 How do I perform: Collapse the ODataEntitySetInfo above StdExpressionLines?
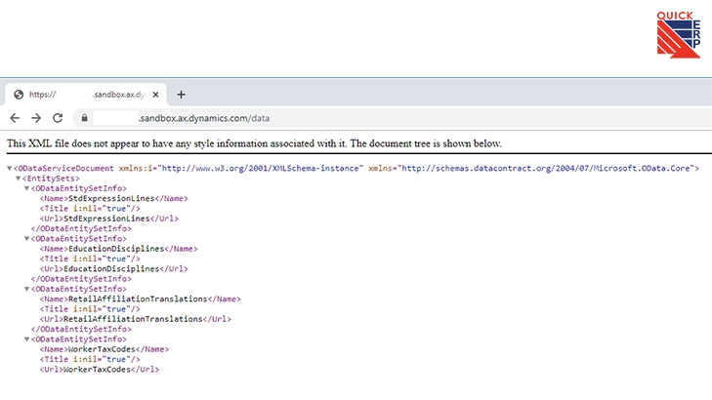coord(26,188)
